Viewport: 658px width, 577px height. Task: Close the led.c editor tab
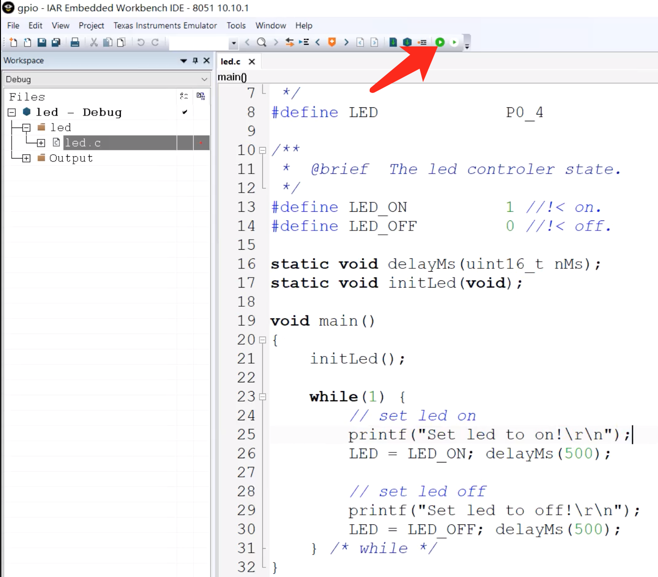click(252, 61)
